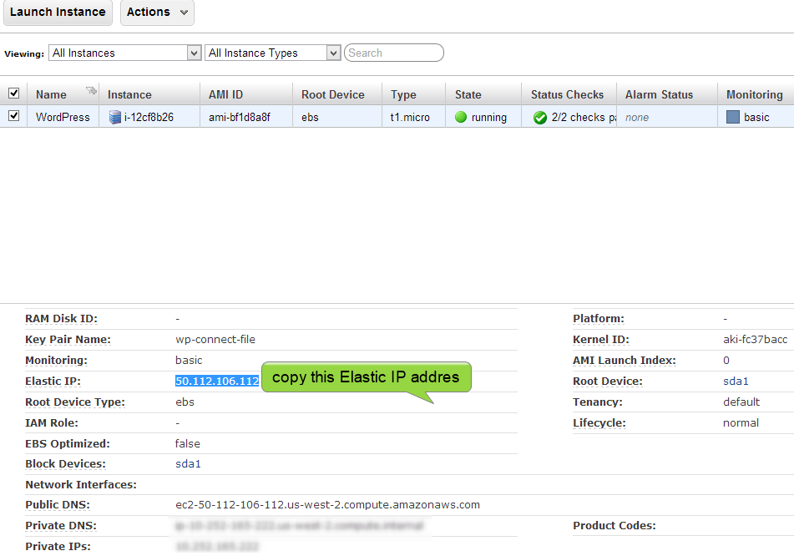Sort by Status Checks column header

click(x=567, y=94)
